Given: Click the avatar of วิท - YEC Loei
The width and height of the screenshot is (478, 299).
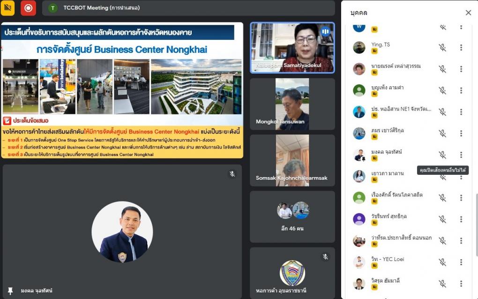Looking at the screenshot, I should click(359, 262).
